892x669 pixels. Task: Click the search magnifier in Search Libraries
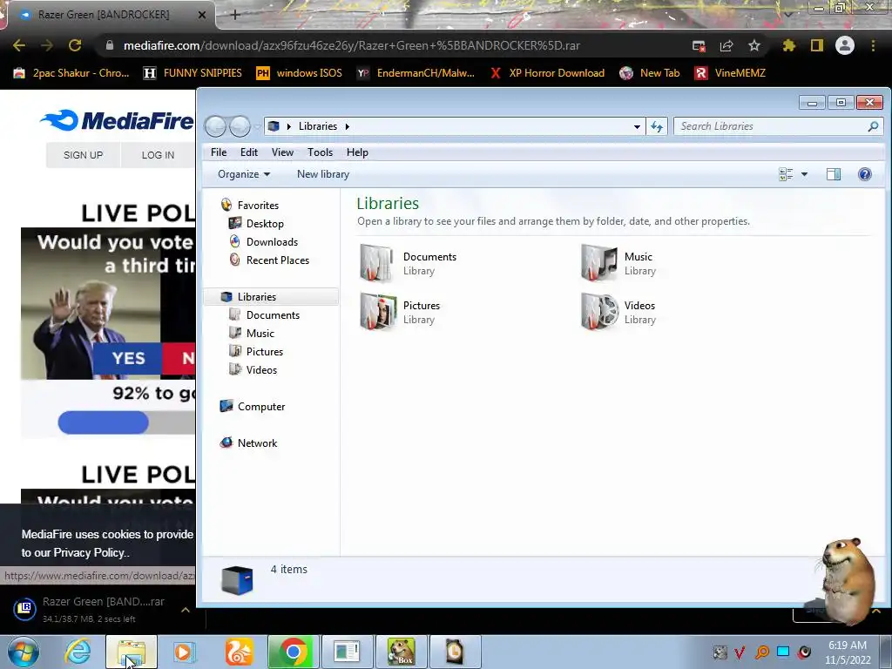point(873,126)
